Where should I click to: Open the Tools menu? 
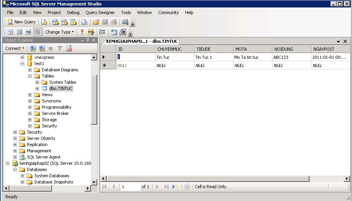(x=126, y=12)
